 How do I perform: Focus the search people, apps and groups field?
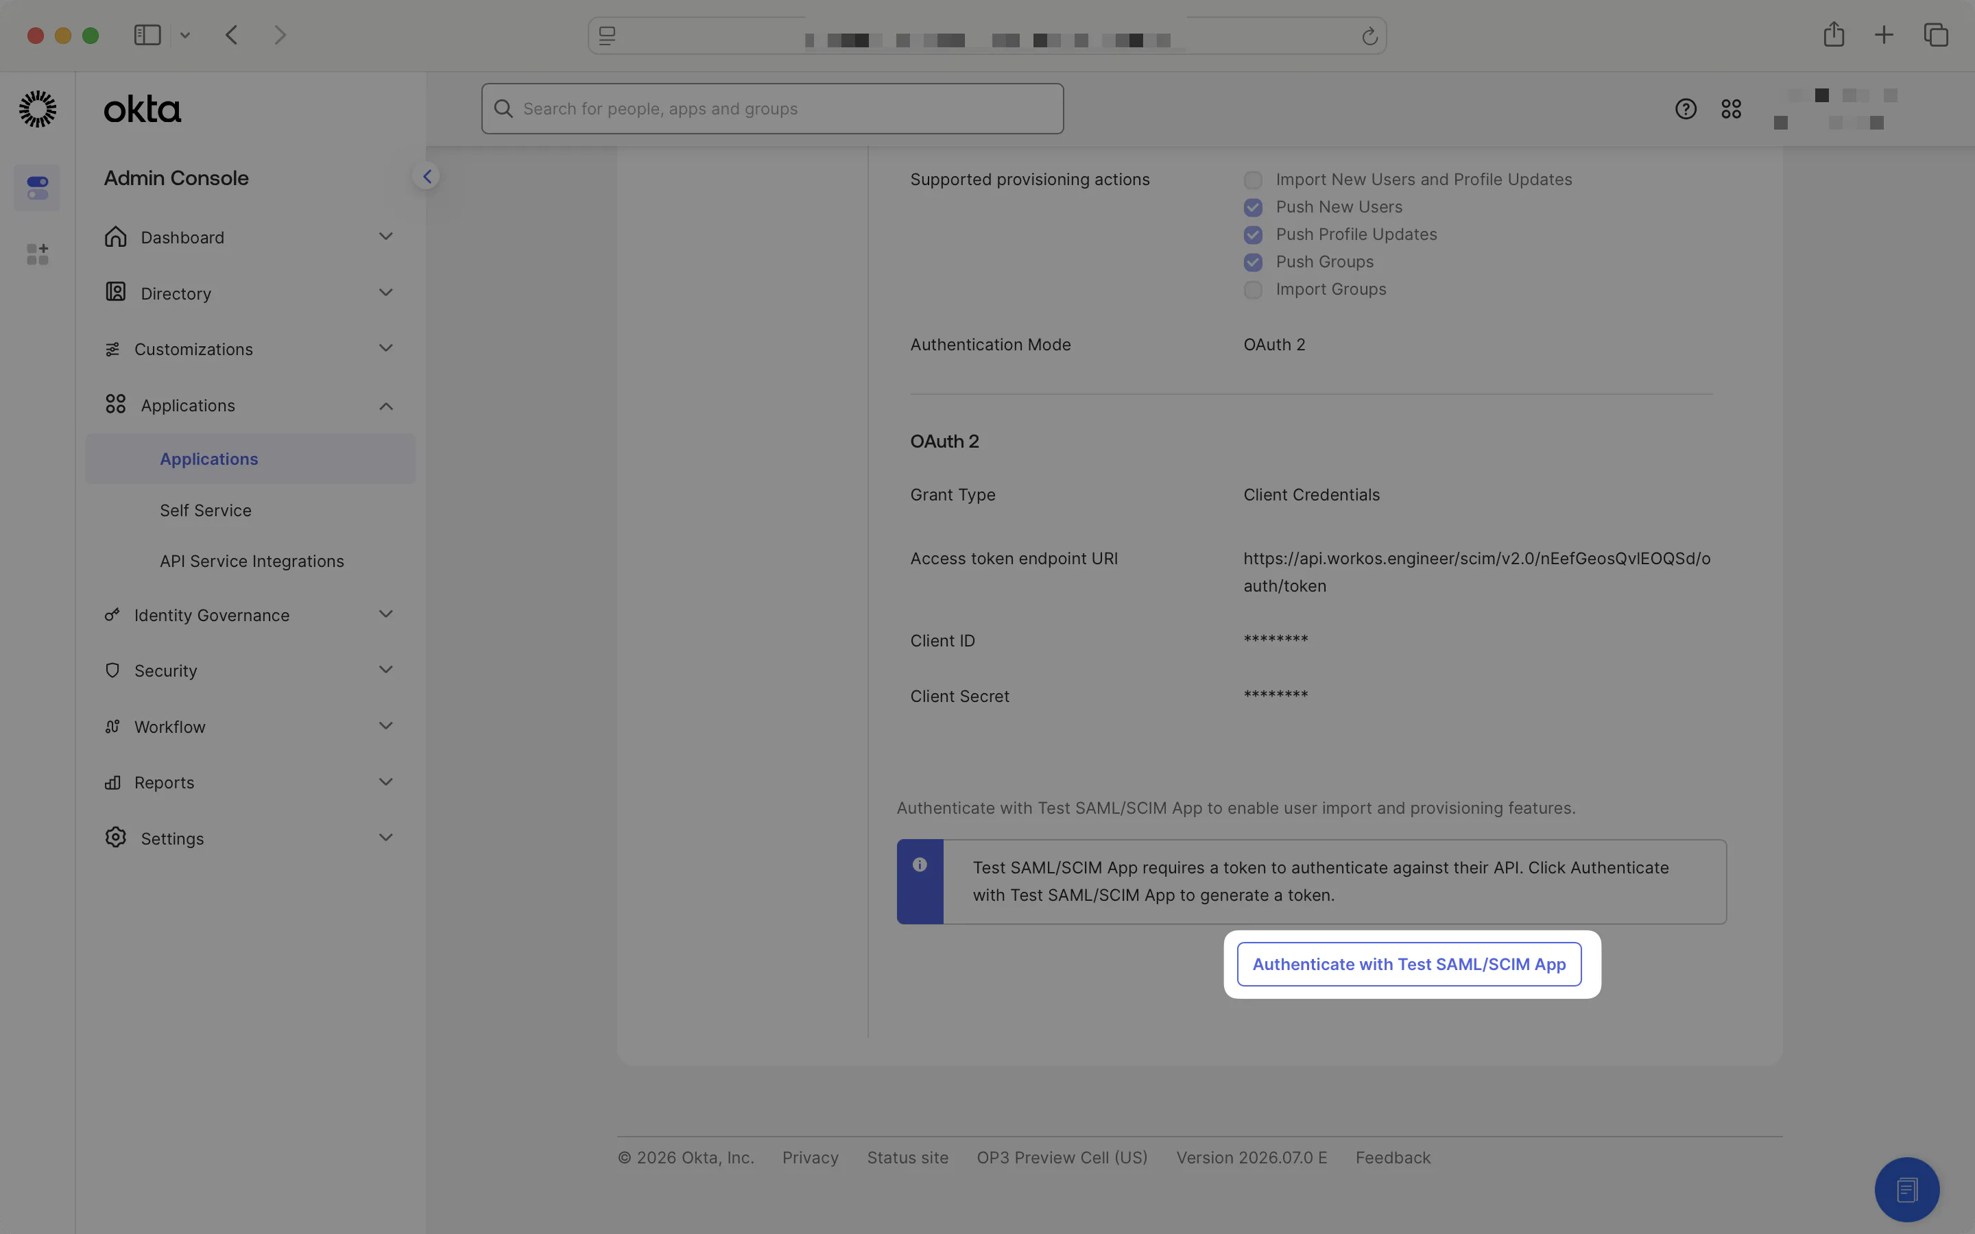[x=772, y=108]
